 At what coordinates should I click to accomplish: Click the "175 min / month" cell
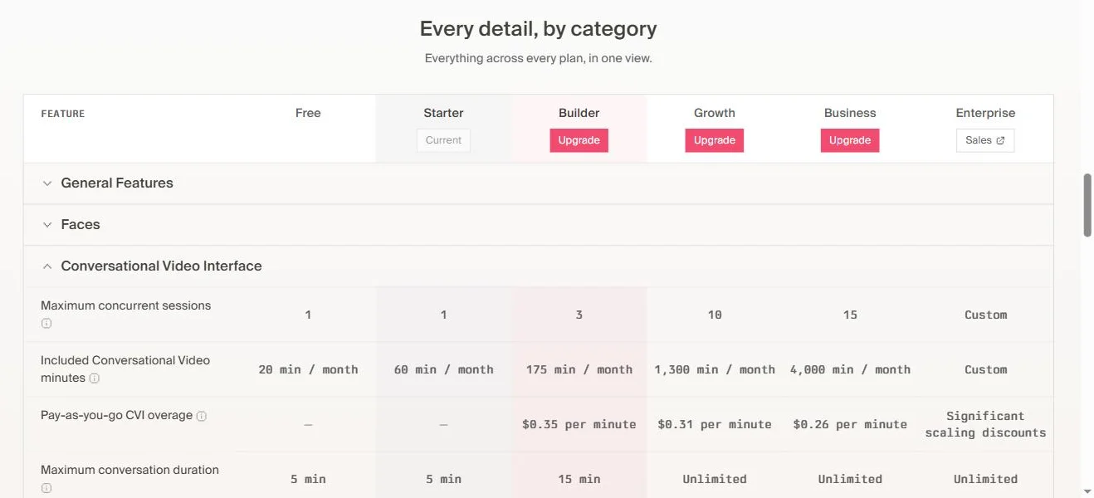pyautogui.click(x=579, y=369)
